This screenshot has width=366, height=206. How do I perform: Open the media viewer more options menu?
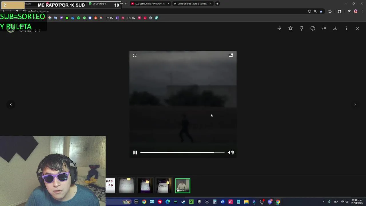pos(346,28)
